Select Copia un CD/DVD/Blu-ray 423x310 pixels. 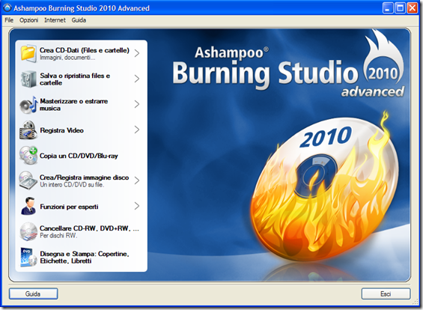click(x=79, y=156)
